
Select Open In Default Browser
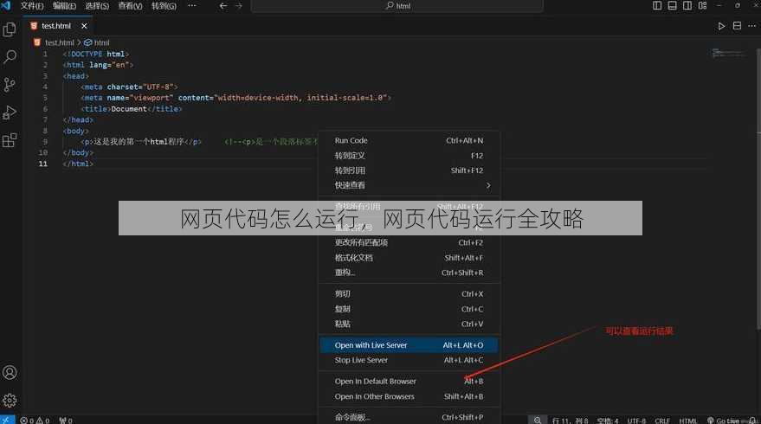pos(409,382)
